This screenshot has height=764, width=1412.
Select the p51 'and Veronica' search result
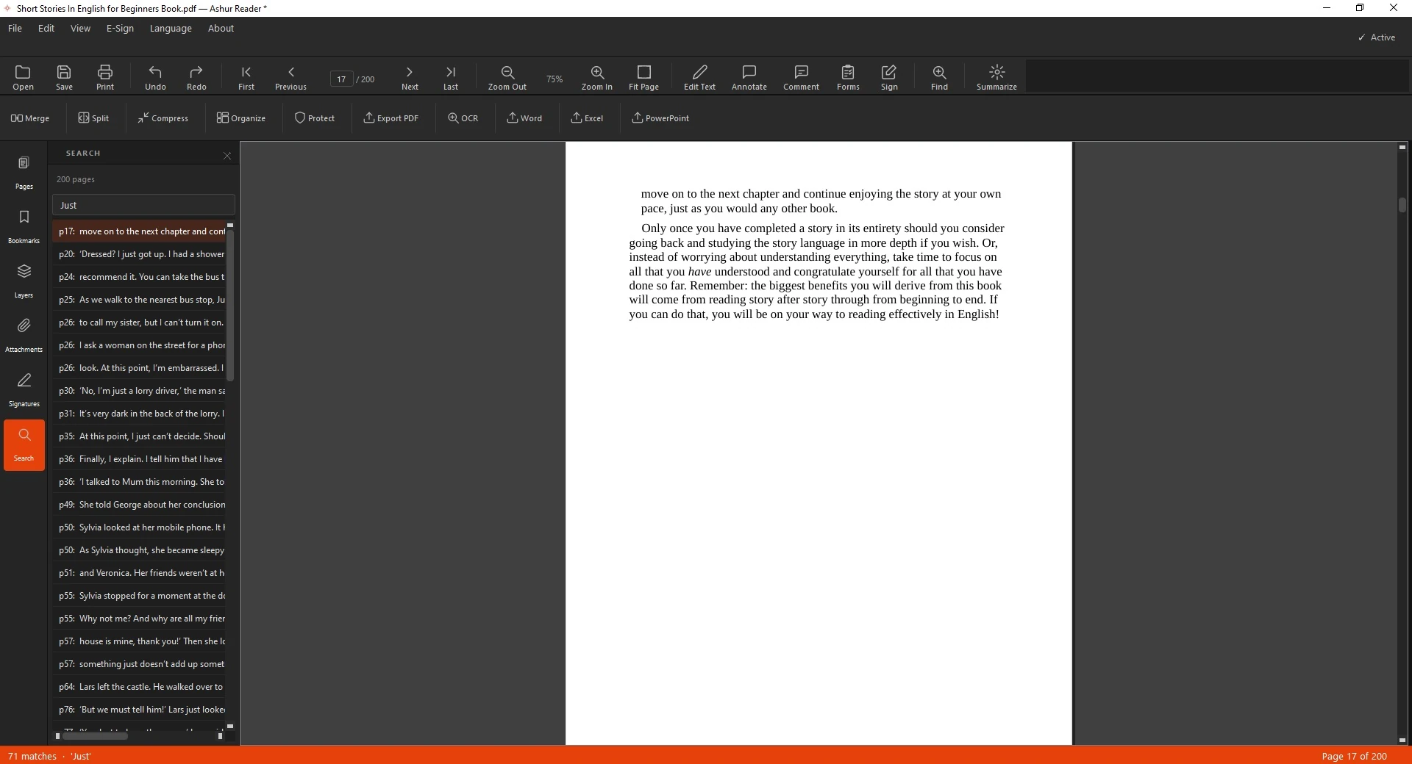click(x=139, y=573)
